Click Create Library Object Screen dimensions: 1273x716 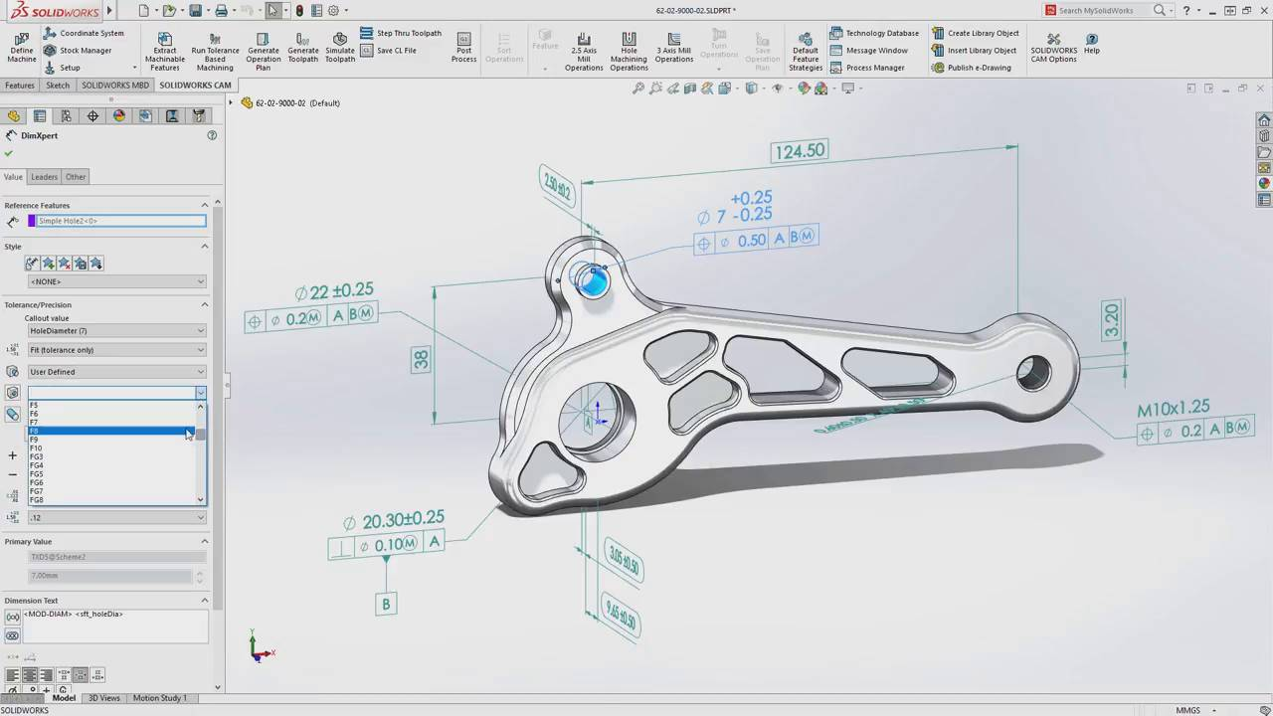click(x=975, y=33)
